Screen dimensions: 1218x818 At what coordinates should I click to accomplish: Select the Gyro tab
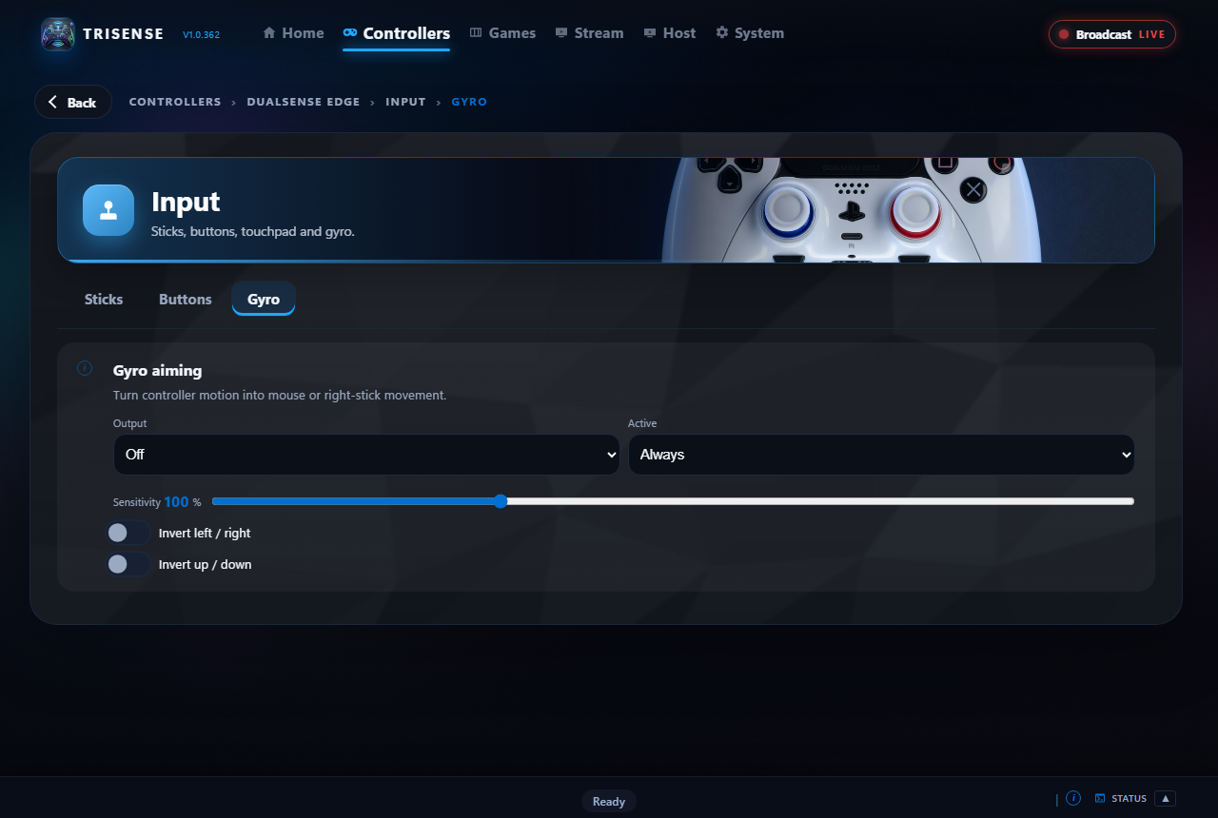(264, 299)
